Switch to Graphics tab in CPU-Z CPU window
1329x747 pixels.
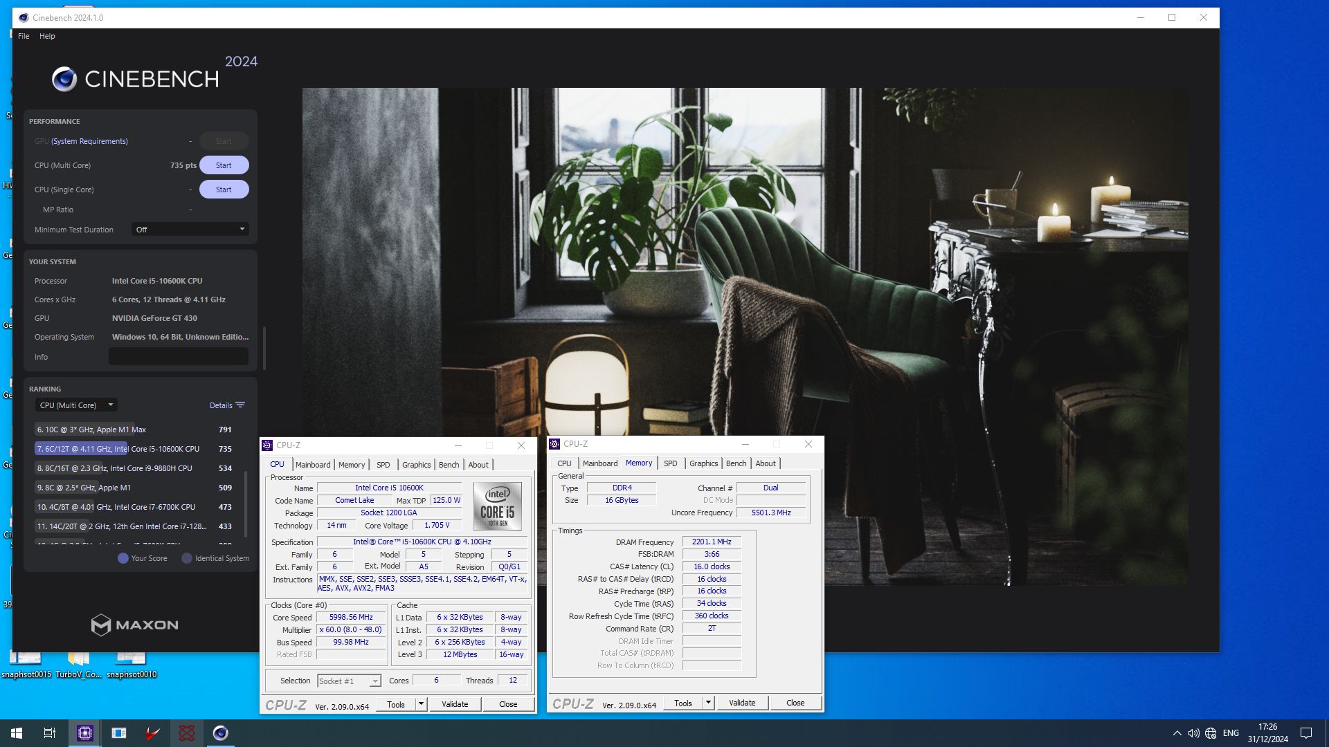click(417, 465)
